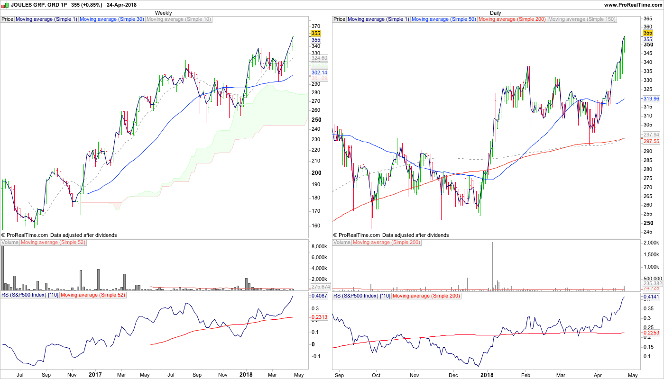Click the ProRealTime copyright notice in the Weekly chart
The height and width of the screenshot is (379, 664).
[x=59, y=235]
